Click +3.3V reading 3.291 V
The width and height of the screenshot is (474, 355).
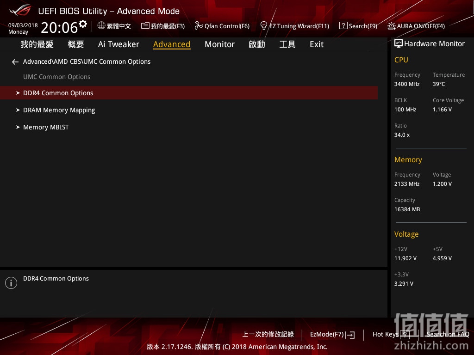click(404, 284)
